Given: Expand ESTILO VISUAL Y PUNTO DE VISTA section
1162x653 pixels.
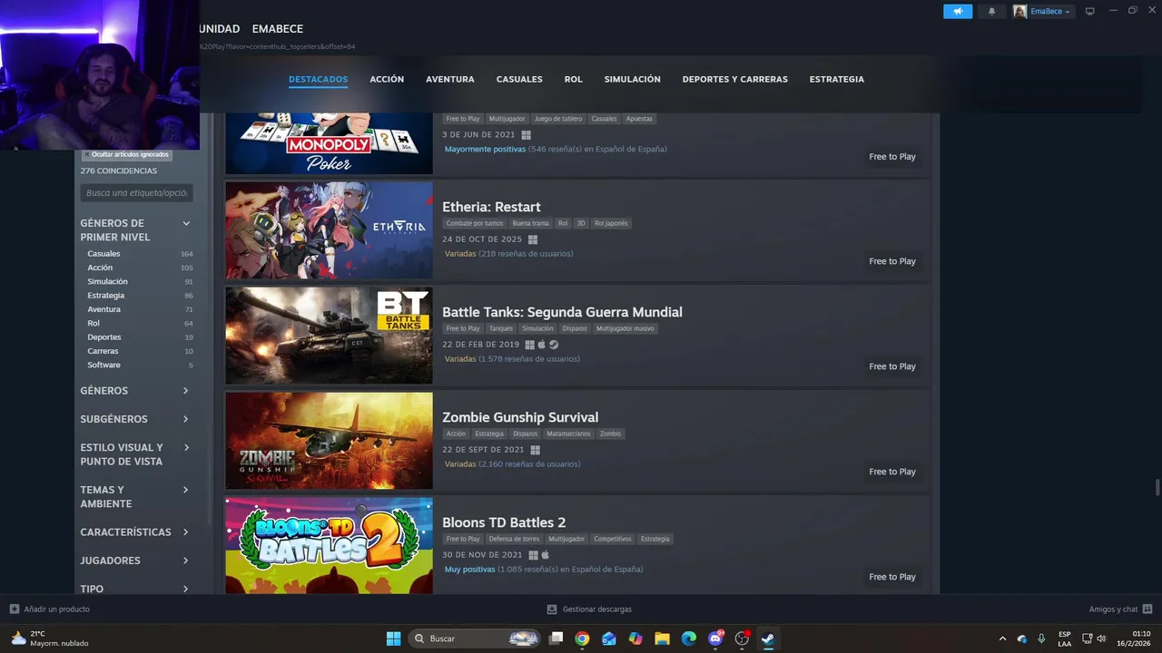Looking at the screenshot, I should (134, 454).
